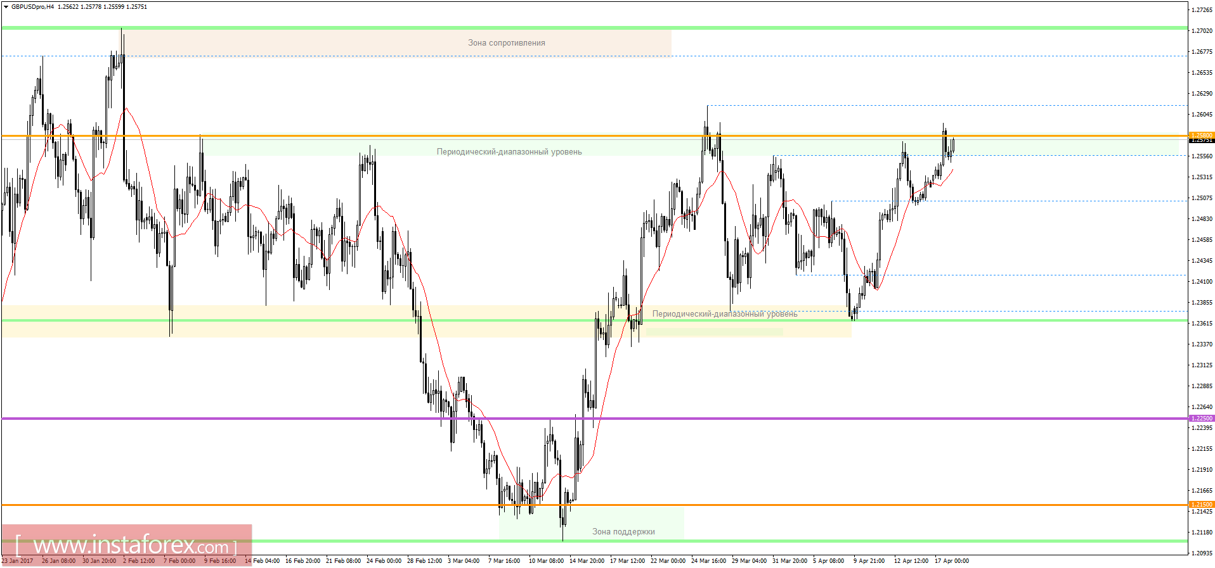Select the 'Зона сопротивления' zone label
The image size is (1215, 568).
click(x=507, y=43)
